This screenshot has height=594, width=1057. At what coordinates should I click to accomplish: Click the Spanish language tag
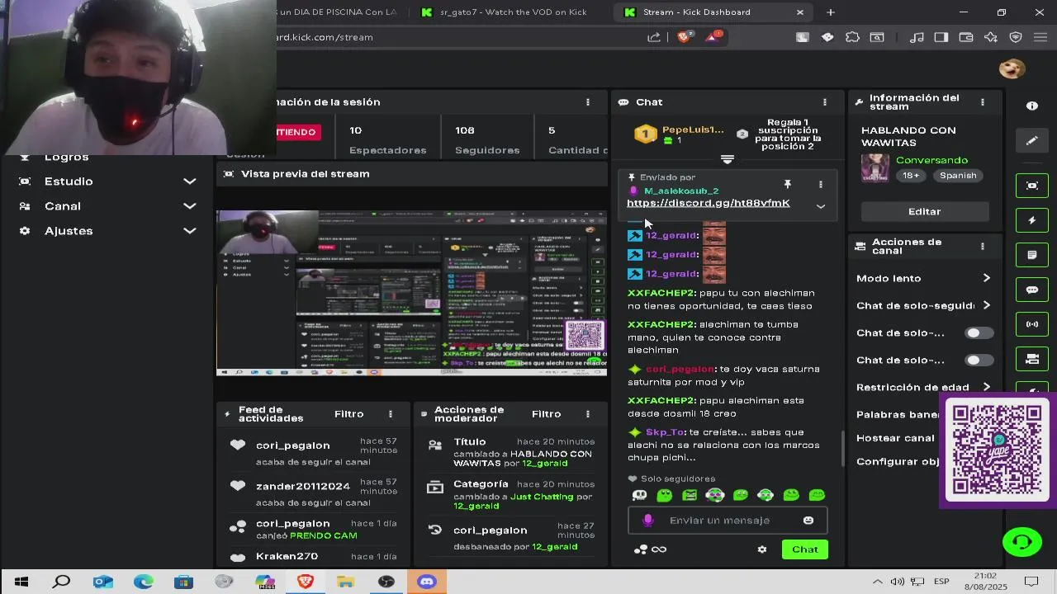[x=958, y=176]
